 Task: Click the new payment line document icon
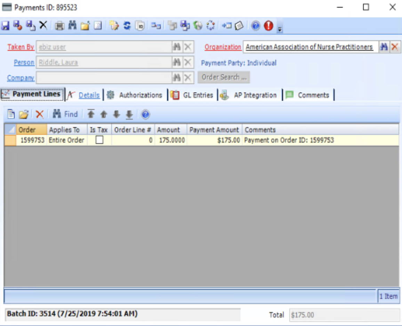click(12, 114)
